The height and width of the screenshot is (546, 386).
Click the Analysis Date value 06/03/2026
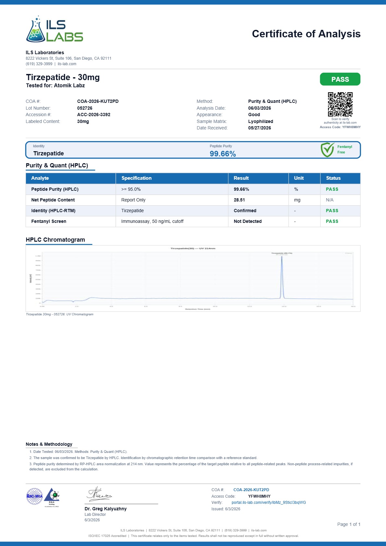tap(259, 108)
